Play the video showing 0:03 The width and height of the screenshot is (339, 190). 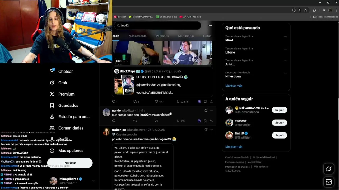point(137,53)
